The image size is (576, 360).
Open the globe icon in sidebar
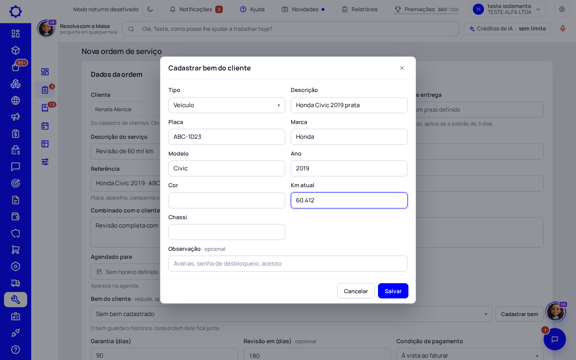tap(16, 100)
